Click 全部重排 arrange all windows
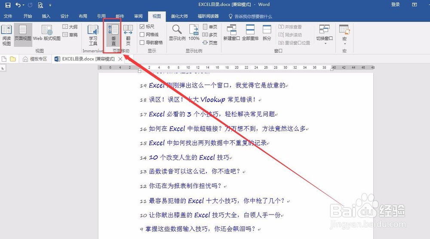Image resolution: width=430 pixels, height=239 pixels. coord(250,33)
